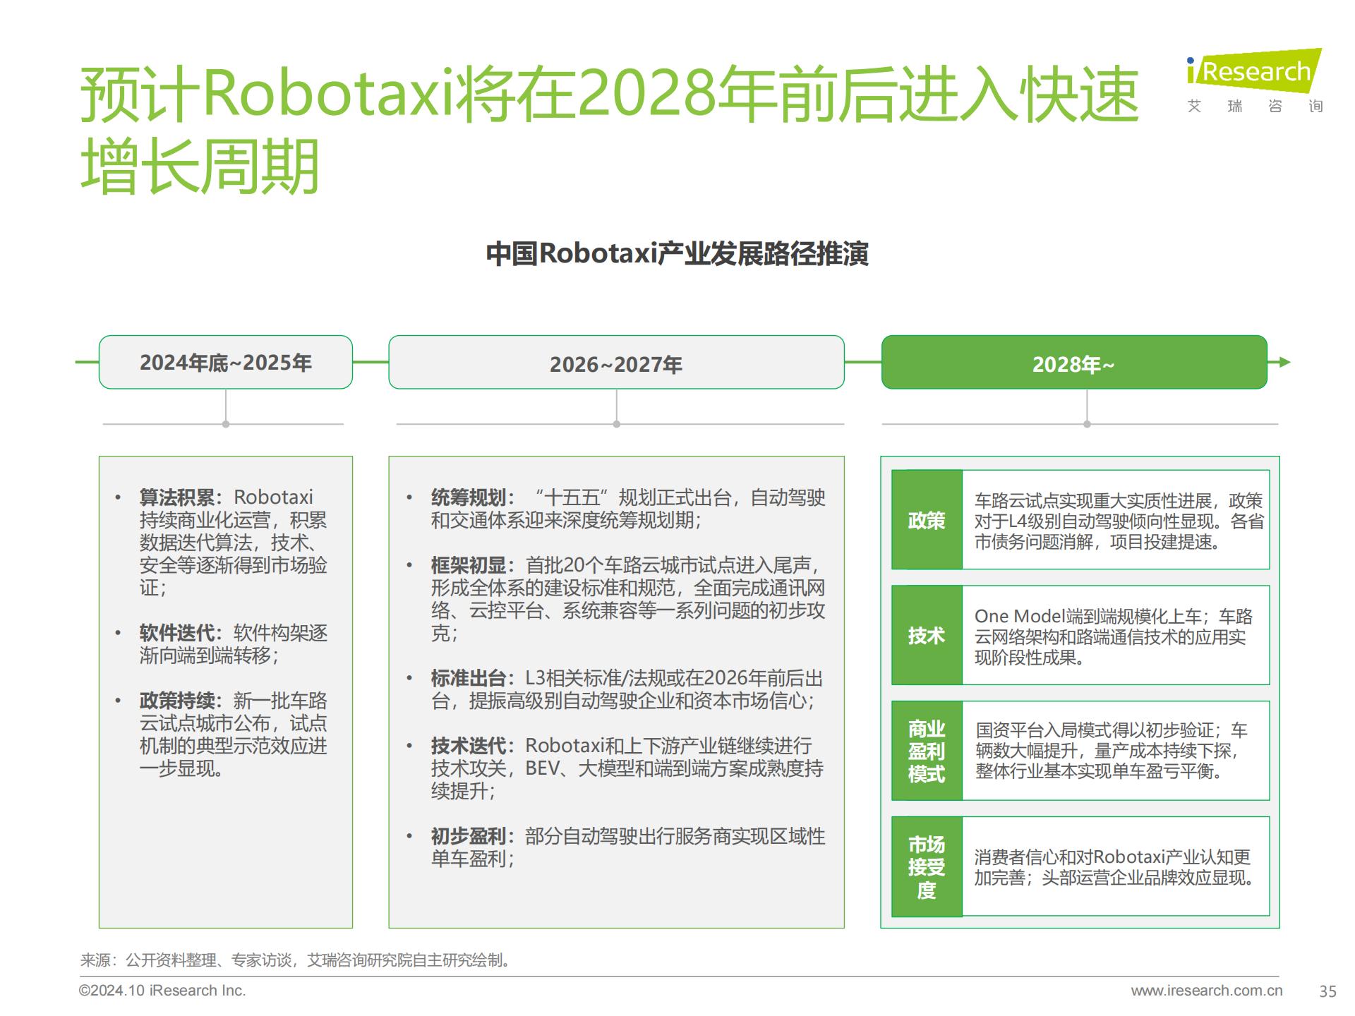Screen dimensions: 1355x1016
Task: Click page number 35 in the footer
Action: click(1327, 991)
